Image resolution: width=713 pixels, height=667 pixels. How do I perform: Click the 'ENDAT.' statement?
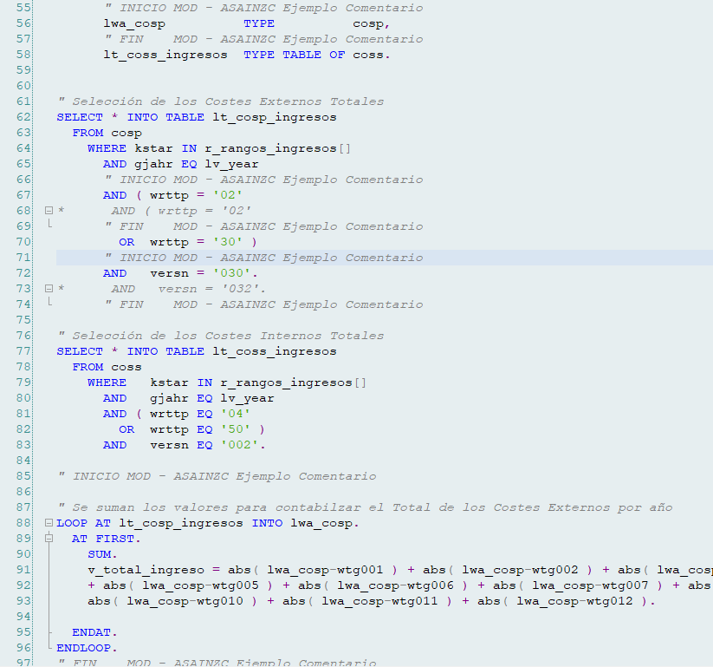94,632
